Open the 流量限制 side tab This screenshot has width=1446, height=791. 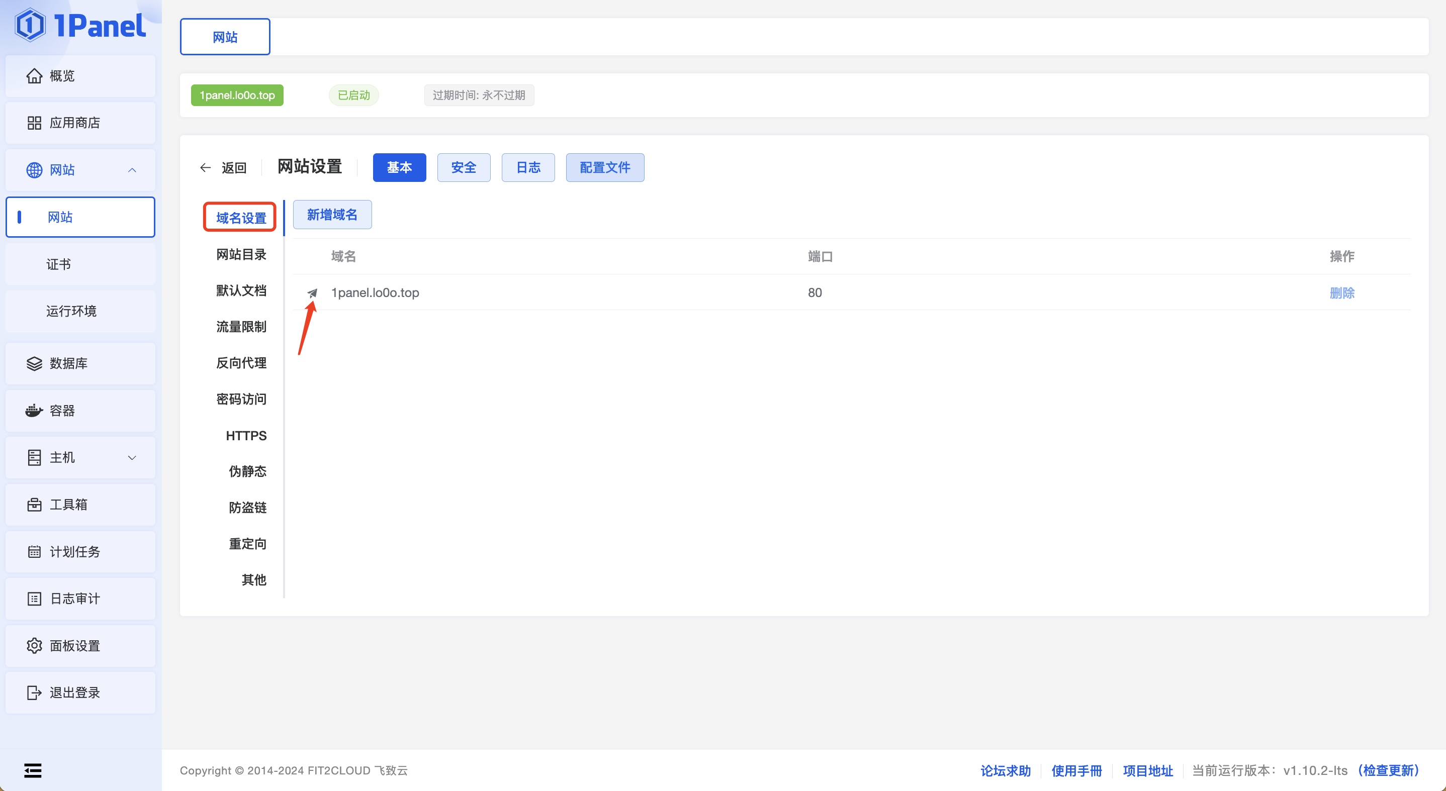(241, 327)
